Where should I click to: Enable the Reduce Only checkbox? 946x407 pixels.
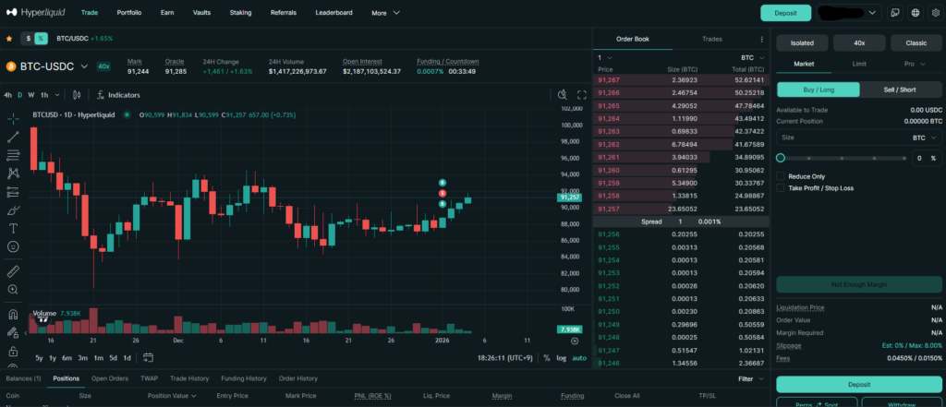point(782,175)
